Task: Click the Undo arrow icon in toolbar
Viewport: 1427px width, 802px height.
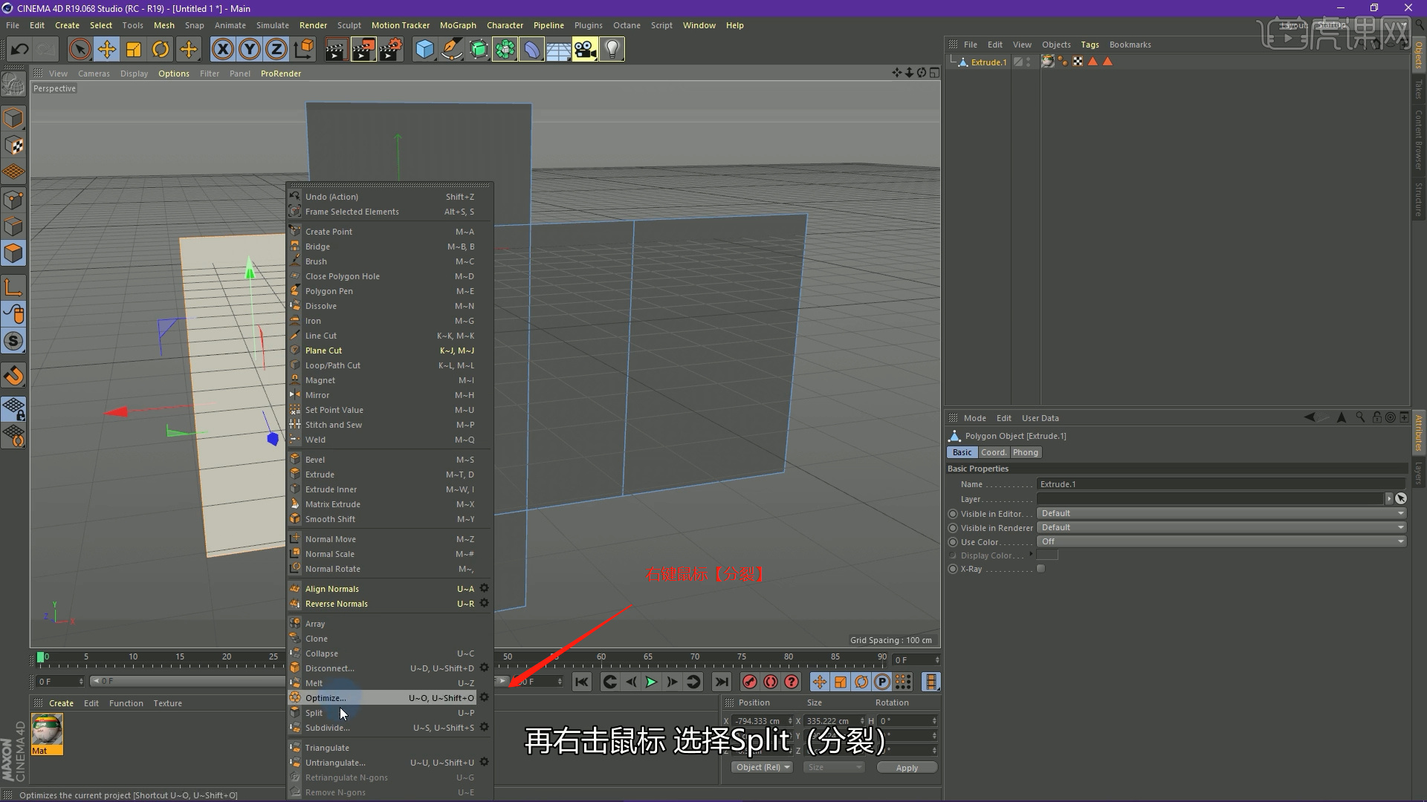Action: (19, 50)
